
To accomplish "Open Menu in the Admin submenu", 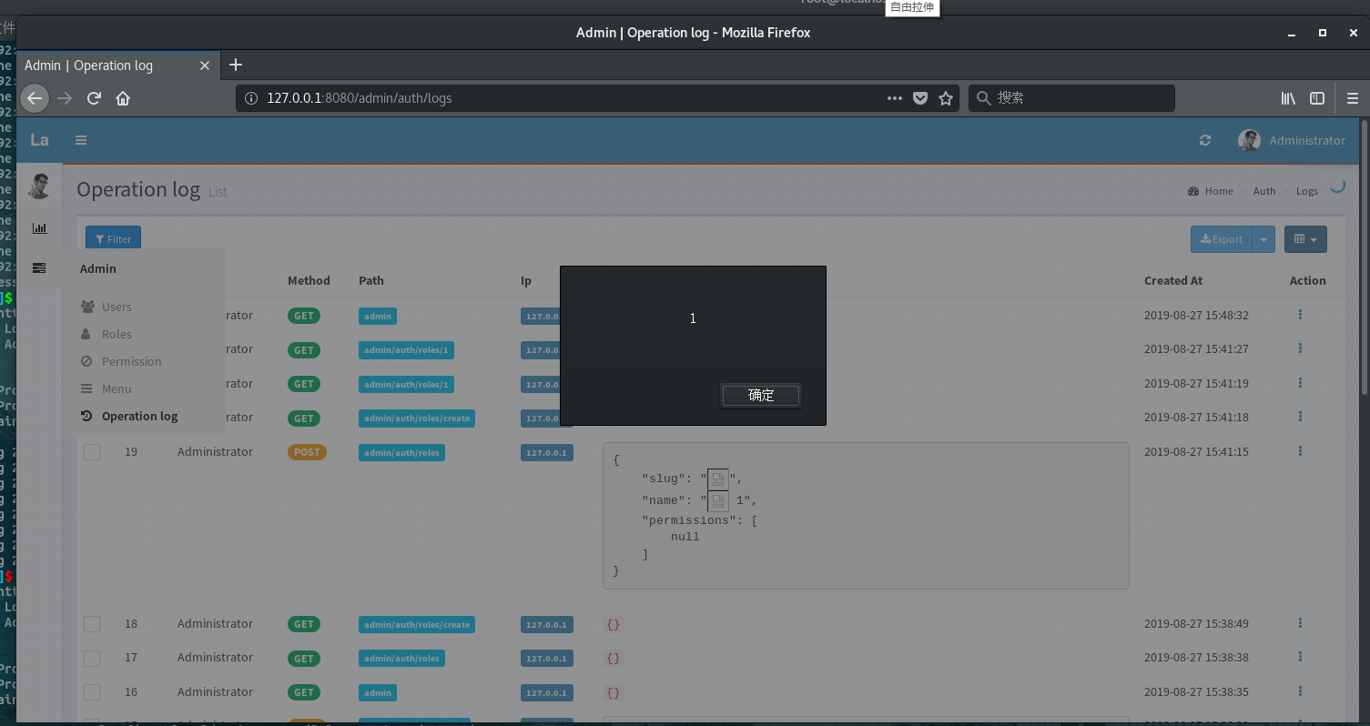I will point(117,388).
